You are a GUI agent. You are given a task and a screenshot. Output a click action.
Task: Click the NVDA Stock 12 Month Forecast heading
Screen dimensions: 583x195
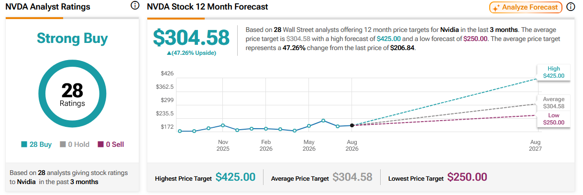pos(207,7)
